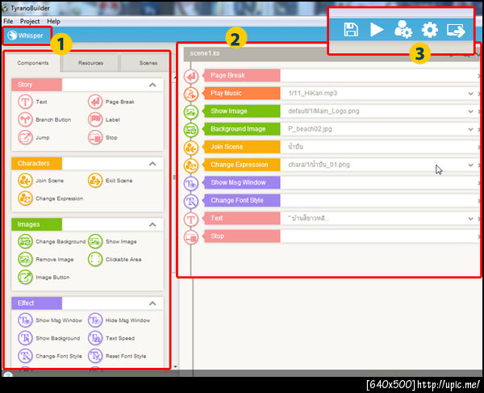484x393 pixels.
Task: Select the Text component icon in Story
Action: (x=25, y=102)
